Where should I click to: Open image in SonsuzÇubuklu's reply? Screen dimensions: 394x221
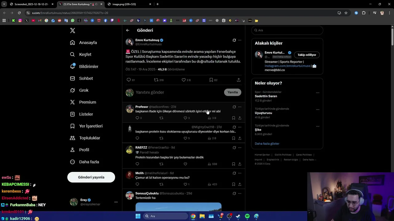179,207
